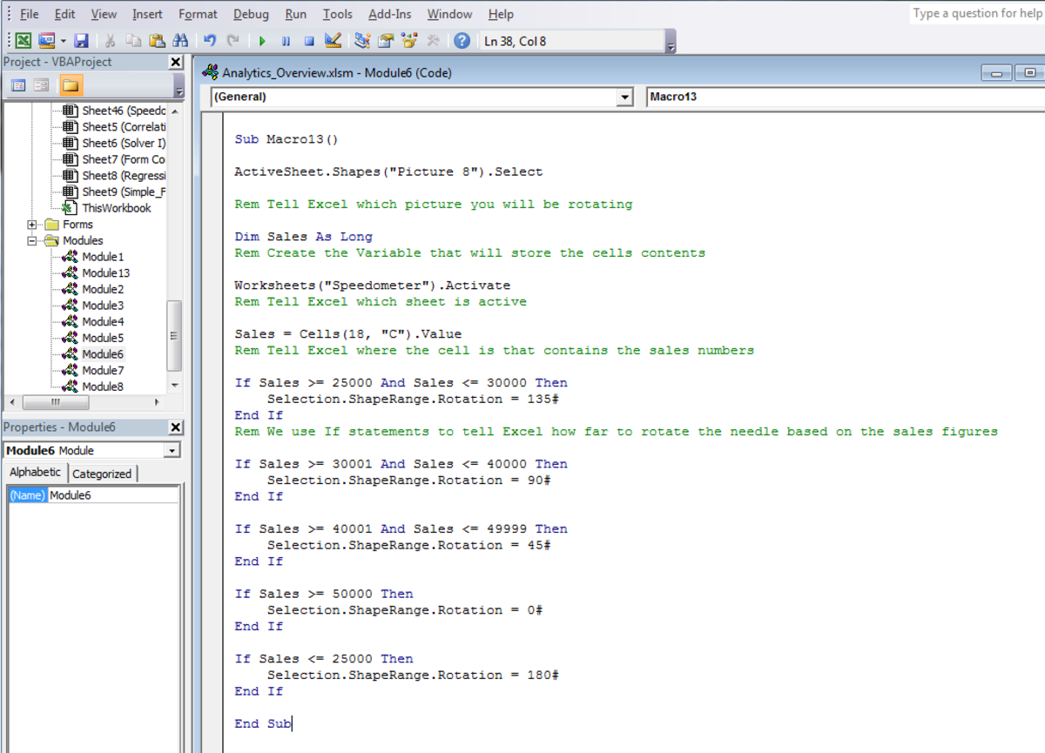Open the Project Explorer toolbar icon

[x=363, y=41]
